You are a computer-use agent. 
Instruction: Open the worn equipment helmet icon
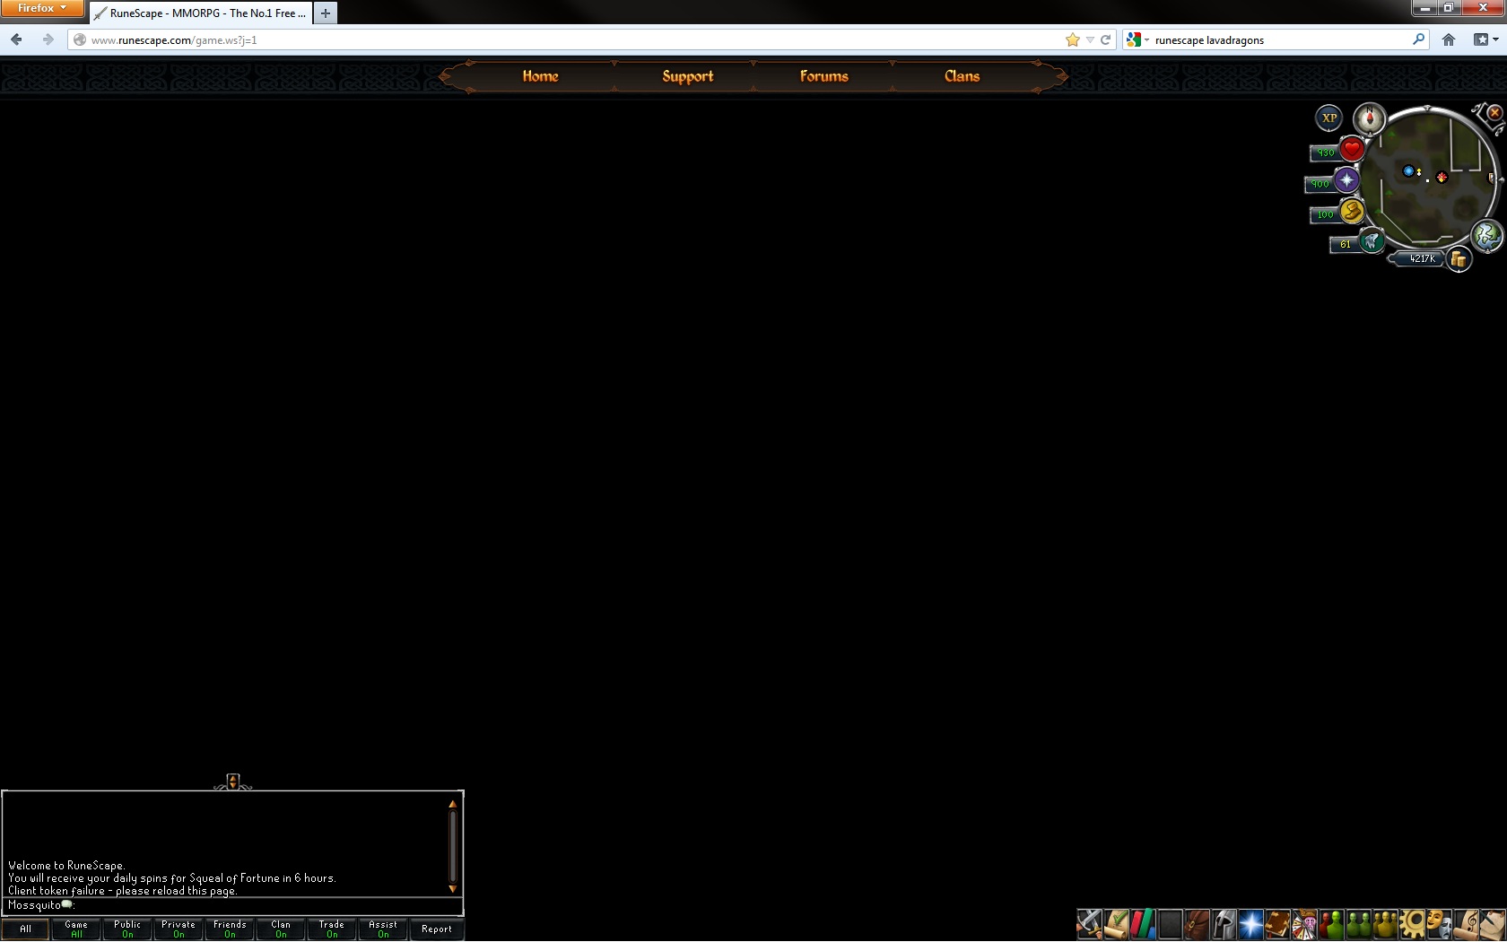[1224, 923]
